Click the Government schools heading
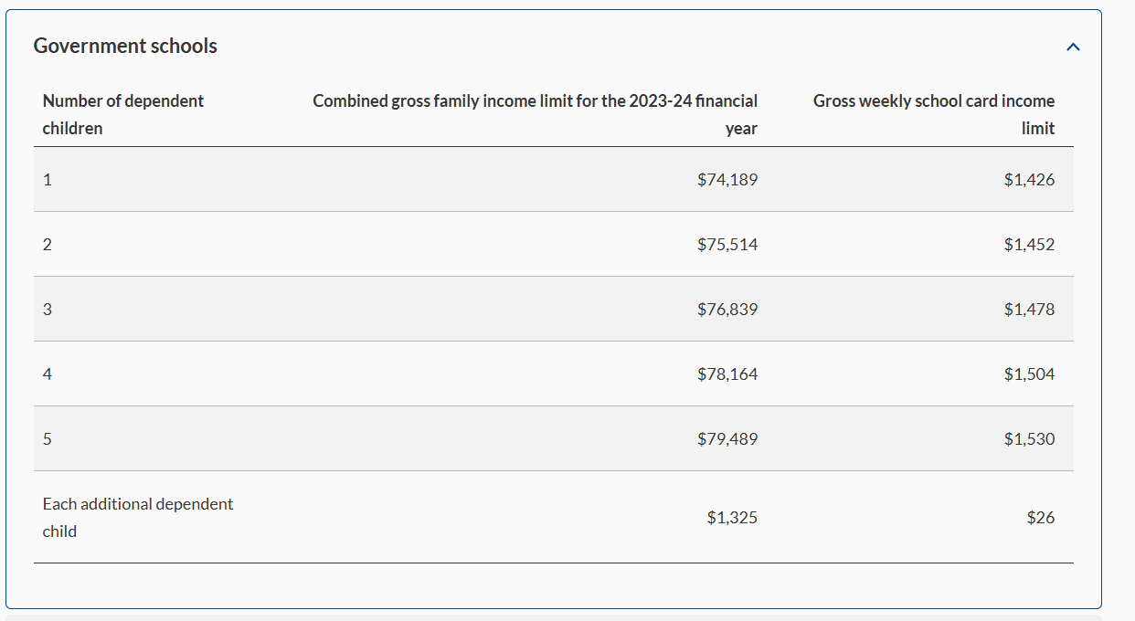Image resolution: width=1135 pixels, height=621 pixels. tap(125, 46)
